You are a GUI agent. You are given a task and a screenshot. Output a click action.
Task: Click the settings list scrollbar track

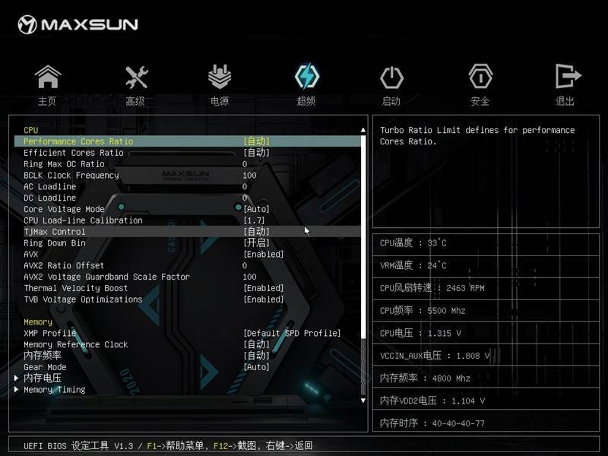coord(363,264)
